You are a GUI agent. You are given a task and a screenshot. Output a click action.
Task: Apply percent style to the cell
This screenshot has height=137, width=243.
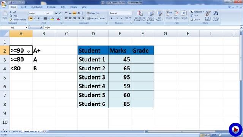pos(117,18)
